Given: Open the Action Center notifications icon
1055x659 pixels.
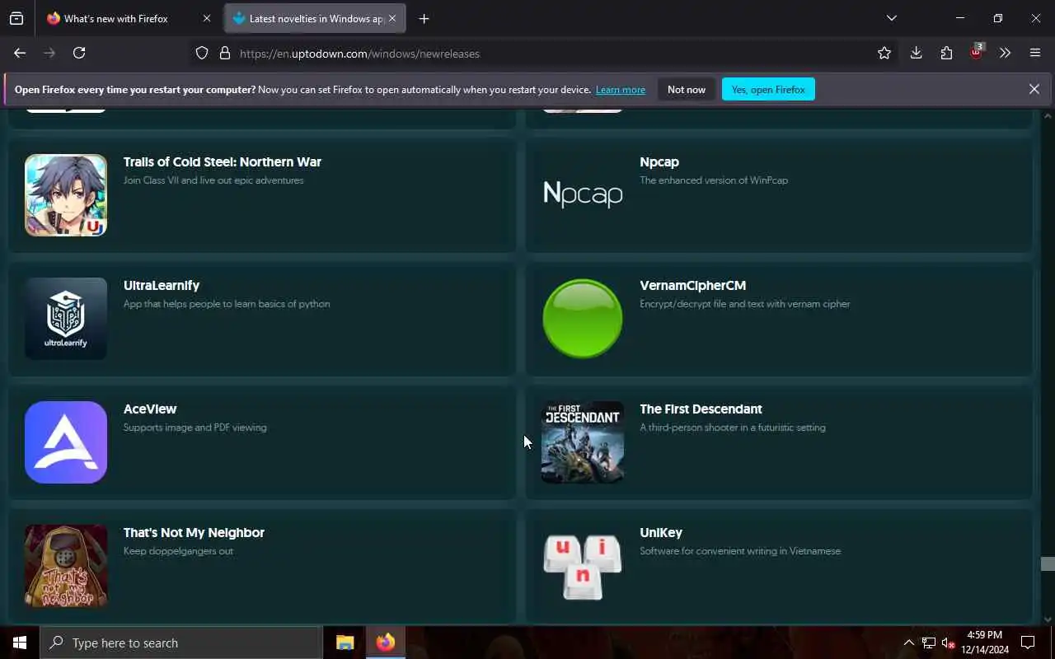Looking at the screenshot, I should point(1028,643).
